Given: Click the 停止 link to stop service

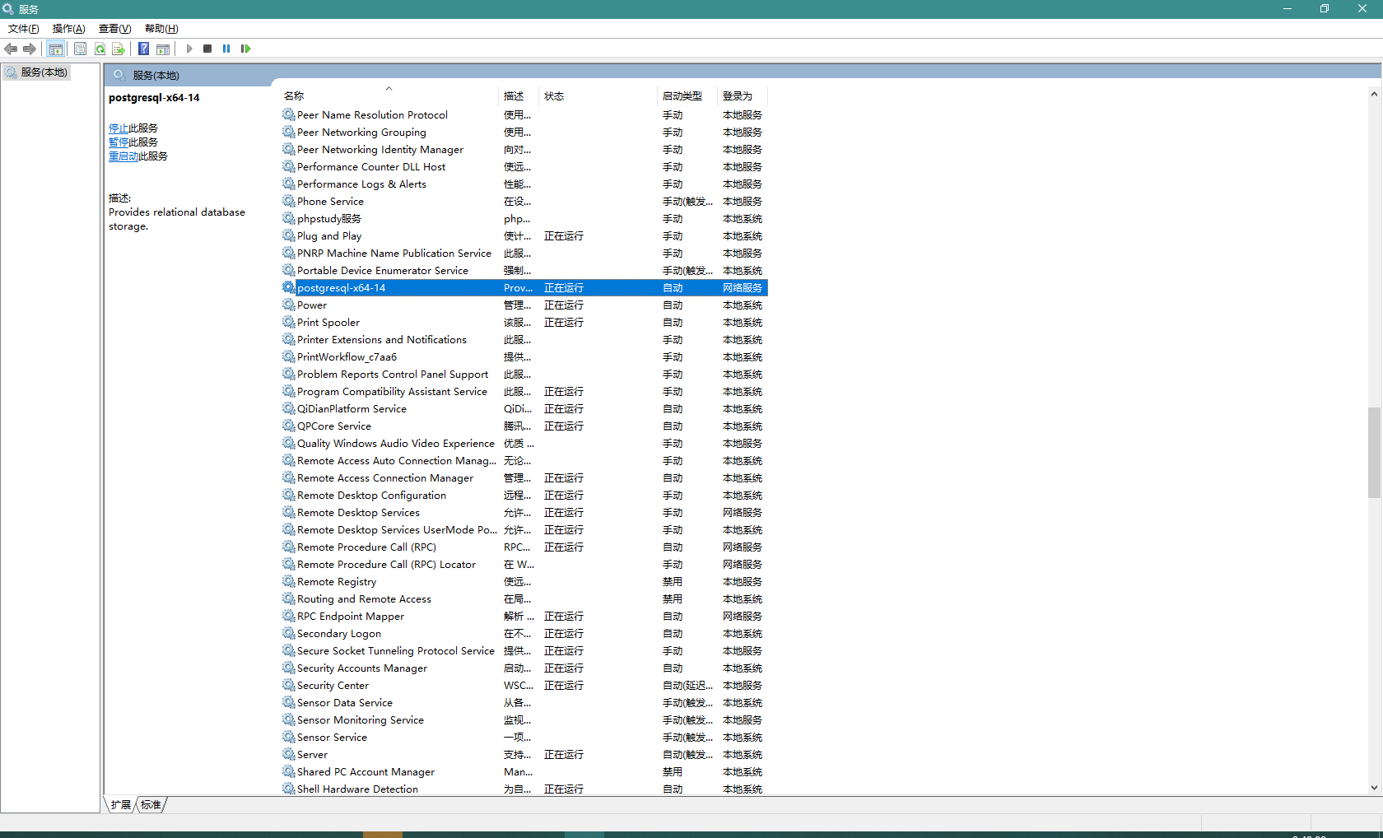Looking at the screenshot, I should click(119, 128).
